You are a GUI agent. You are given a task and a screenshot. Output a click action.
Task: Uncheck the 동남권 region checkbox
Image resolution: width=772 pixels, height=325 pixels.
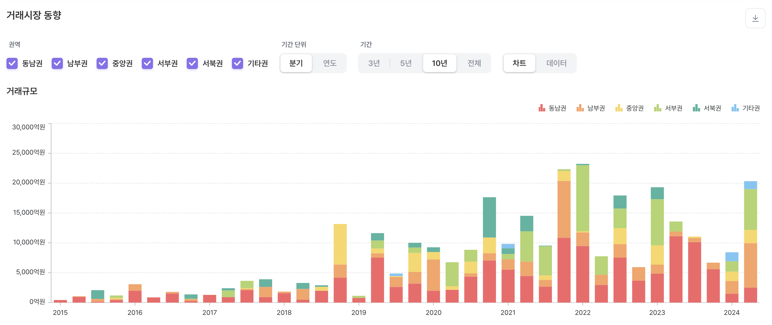(12, 63)
